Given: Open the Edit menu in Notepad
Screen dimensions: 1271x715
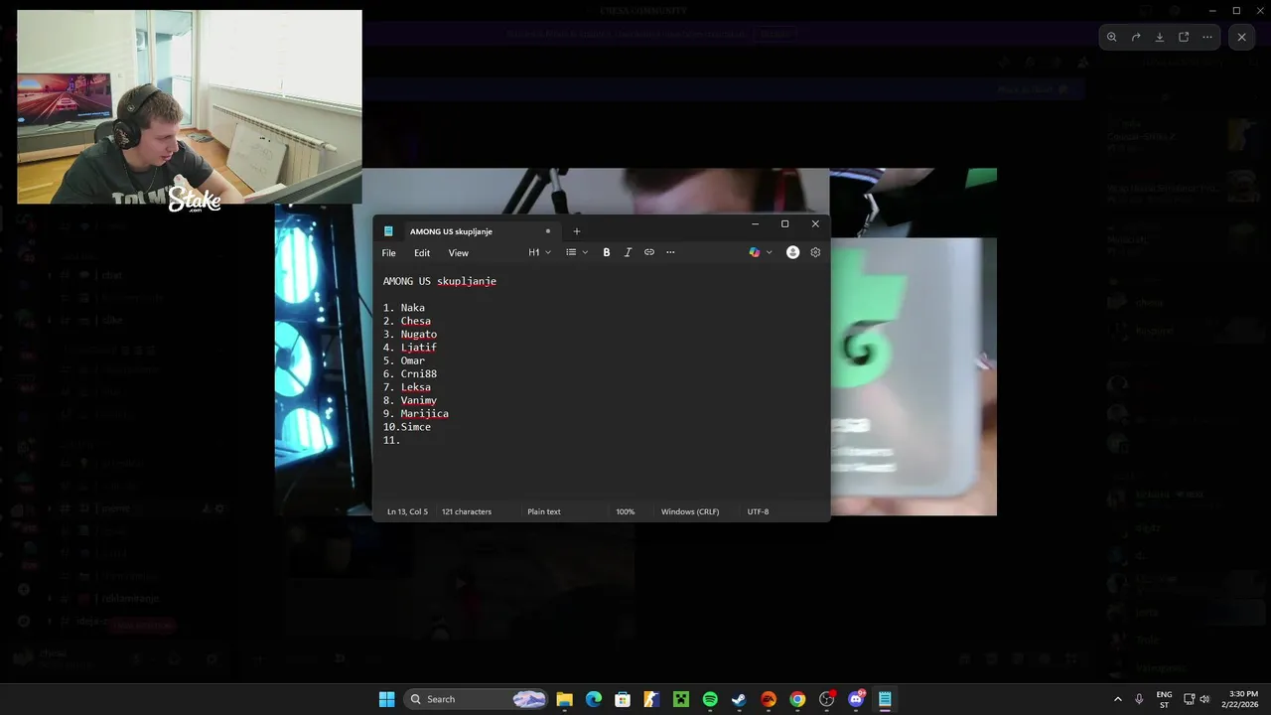Looking at the screenshot, I should point(422,253).
